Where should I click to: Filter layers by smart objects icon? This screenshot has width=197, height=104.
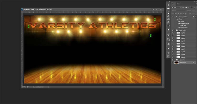pos(194,8)
